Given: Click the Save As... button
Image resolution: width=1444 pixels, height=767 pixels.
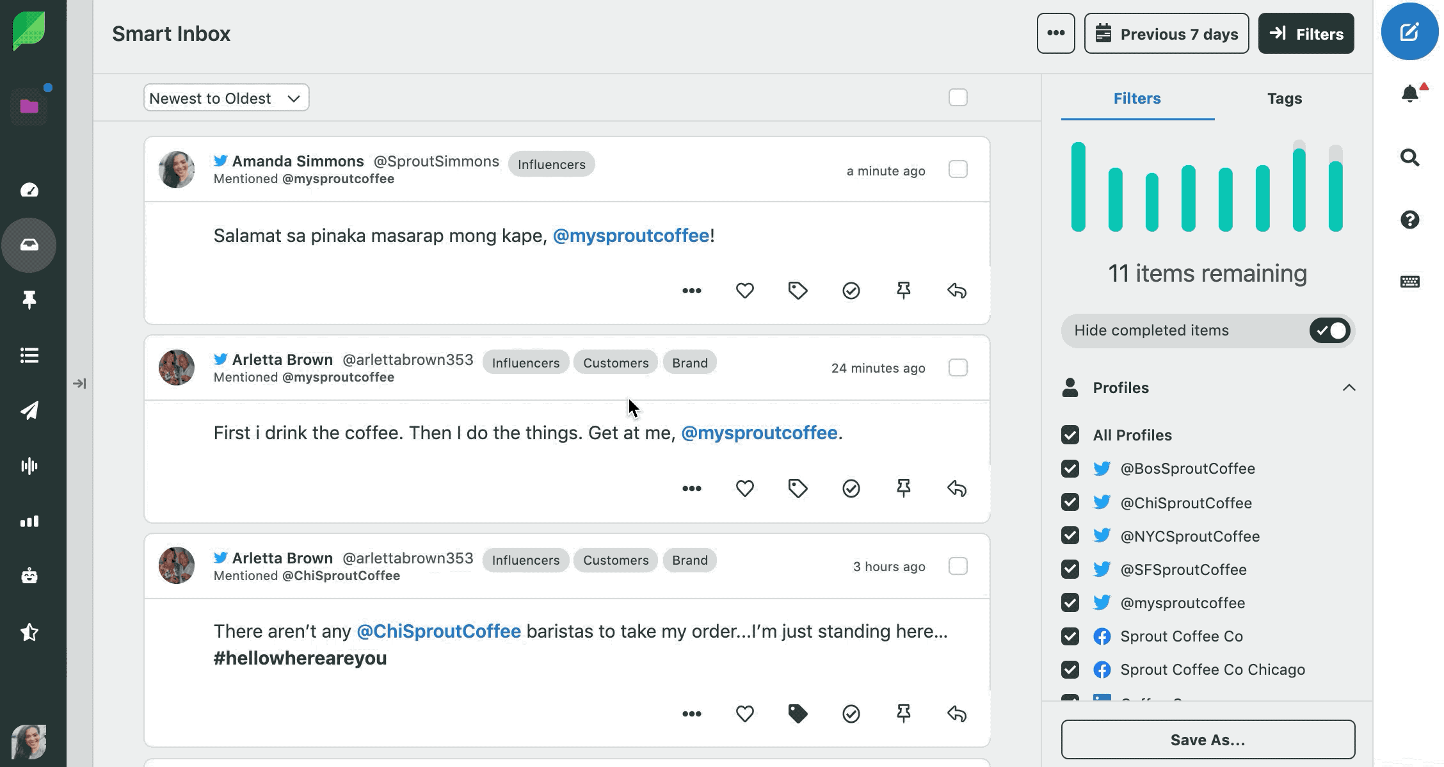Looking at the screenshot, I should click(1207, 739).
